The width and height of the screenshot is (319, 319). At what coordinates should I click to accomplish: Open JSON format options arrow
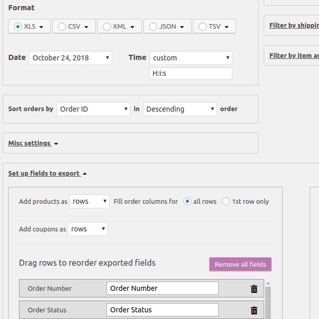[x=182, y=27]
